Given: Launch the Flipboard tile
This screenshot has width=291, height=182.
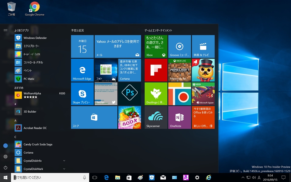Looking at the screenshot, I should [156, 70].
